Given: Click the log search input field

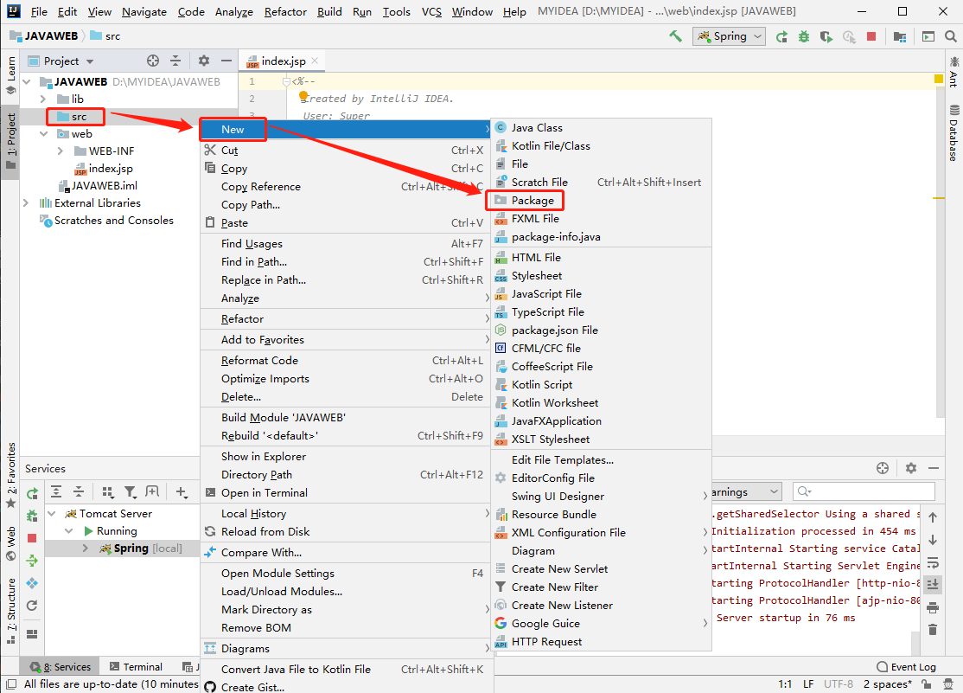Looking at the screenshot, I should tap(864, 492).
